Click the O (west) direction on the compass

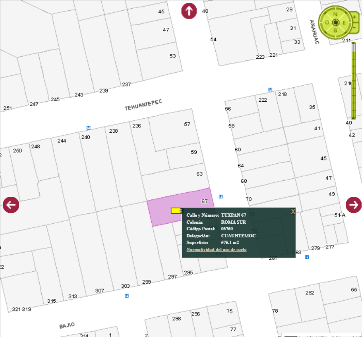click(x=327, y=22)
